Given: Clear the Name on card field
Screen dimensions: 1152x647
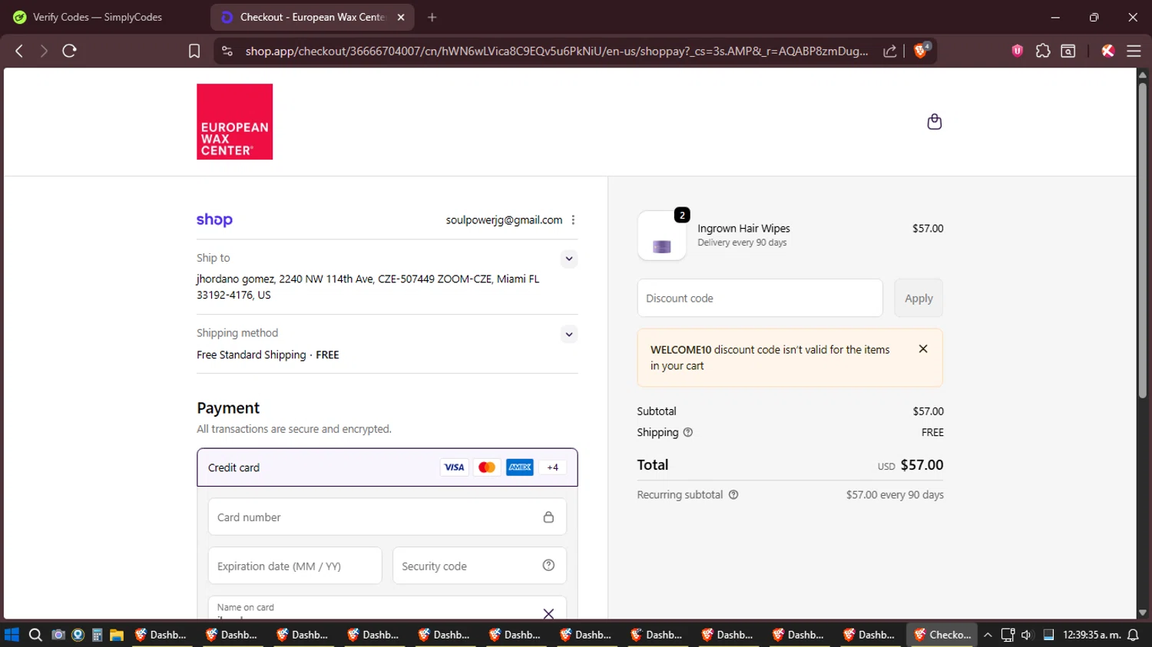Looking at the screenshot, I should click(x=548, y=613).
